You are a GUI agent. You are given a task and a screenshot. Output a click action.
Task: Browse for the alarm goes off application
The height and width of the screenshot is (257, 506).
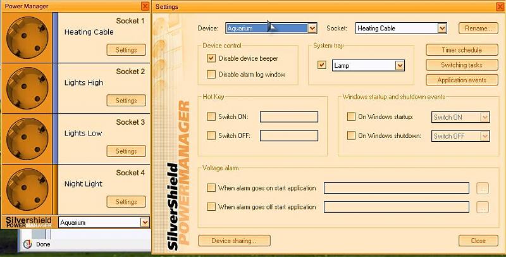click(483, 207)
